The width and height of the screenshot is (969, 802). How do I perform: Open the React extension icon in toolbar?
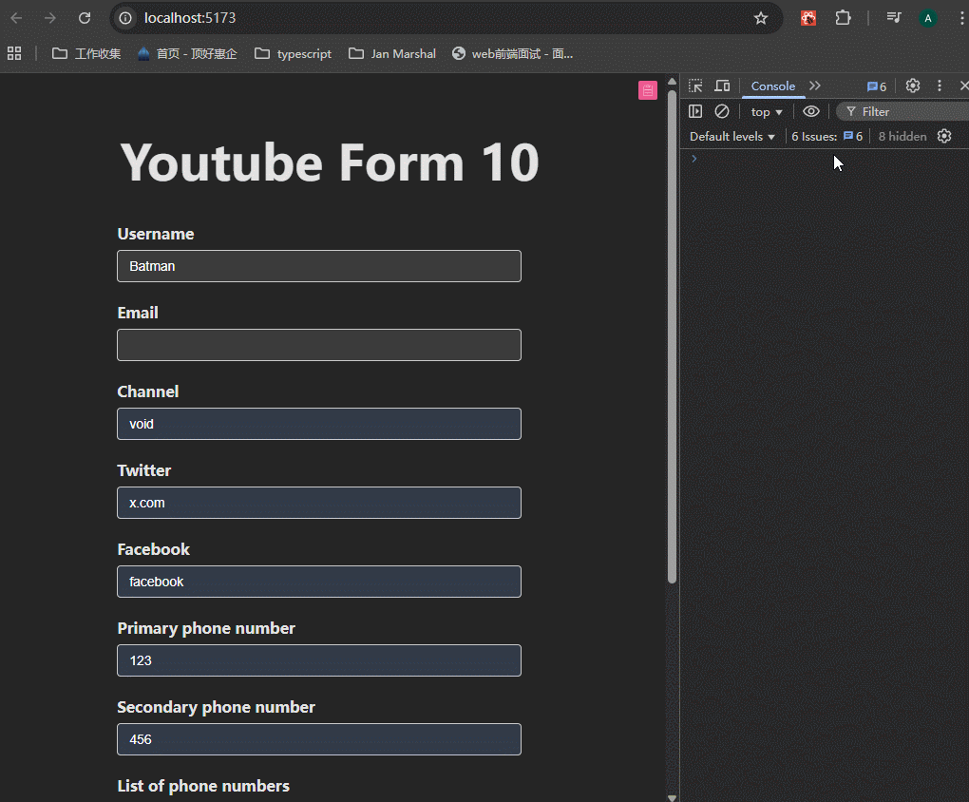click(x=808, y=18)
